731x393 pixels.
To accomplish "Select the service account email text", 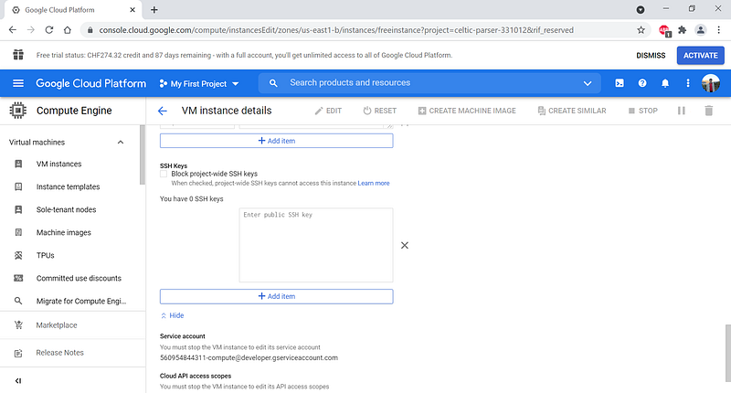I will 249,357.
